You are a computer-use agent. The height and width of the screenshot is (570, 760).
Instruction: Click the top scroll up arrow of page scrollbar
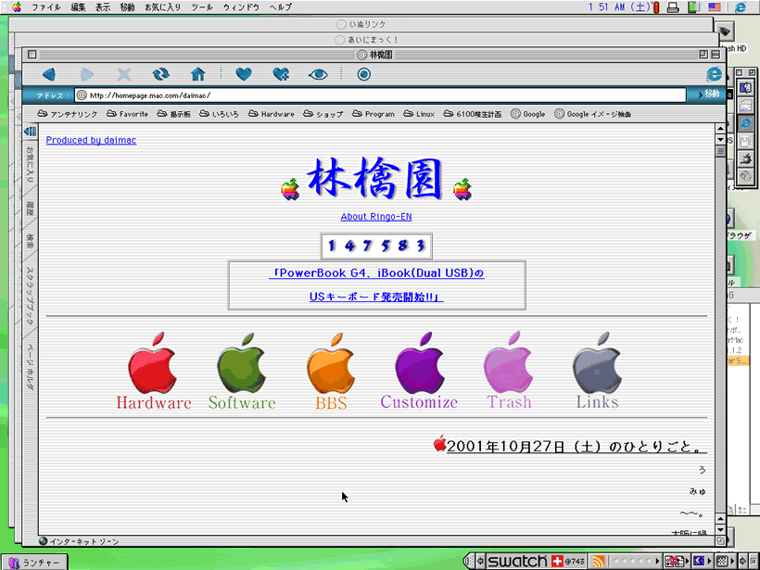click(720, 129)
